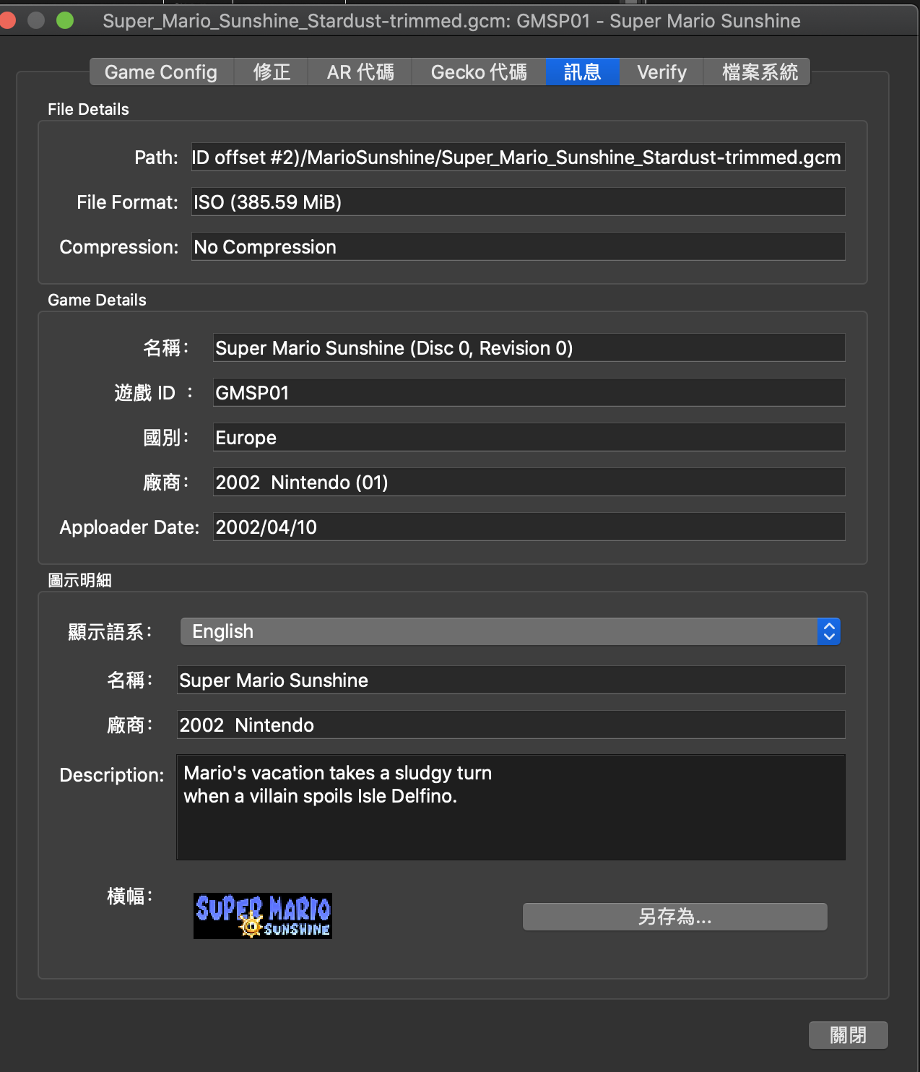Click the banner name field Super Mario Sunshine

[511, 680]
